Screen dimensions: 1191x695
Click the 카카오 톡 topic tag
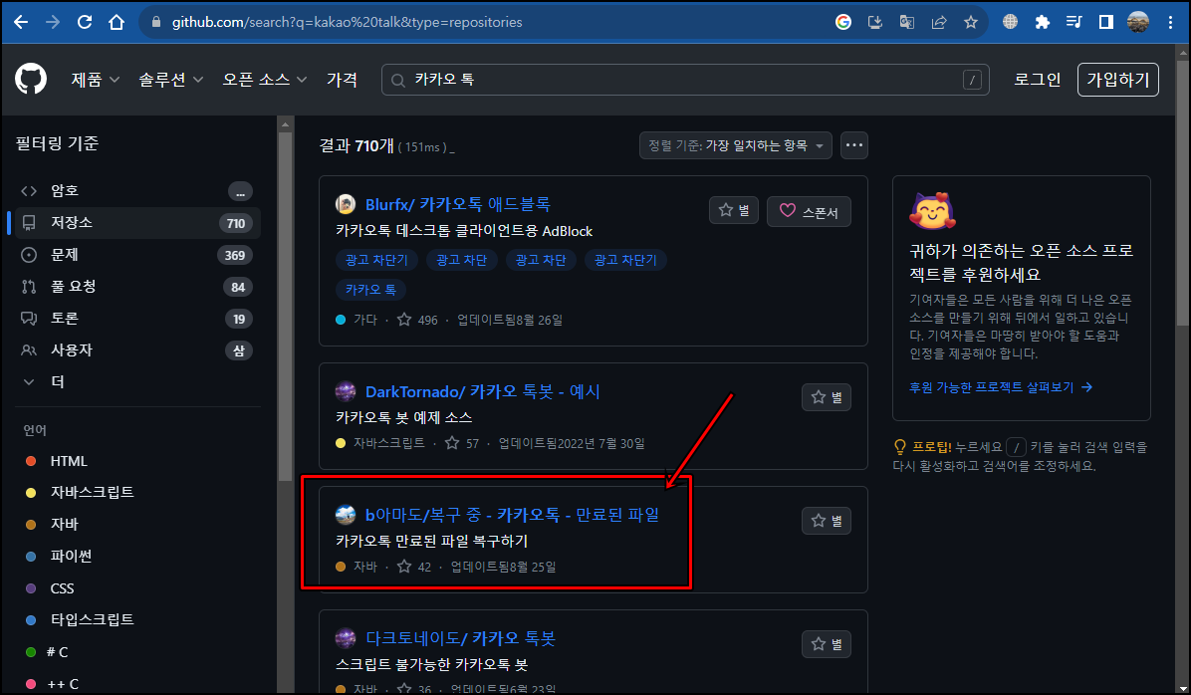[370, 290]
